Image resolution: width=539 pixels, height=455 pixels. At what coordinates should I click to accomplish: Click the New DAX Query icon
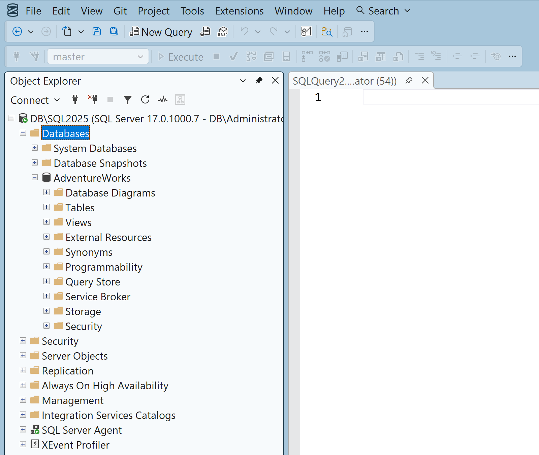tap(222, 31)
